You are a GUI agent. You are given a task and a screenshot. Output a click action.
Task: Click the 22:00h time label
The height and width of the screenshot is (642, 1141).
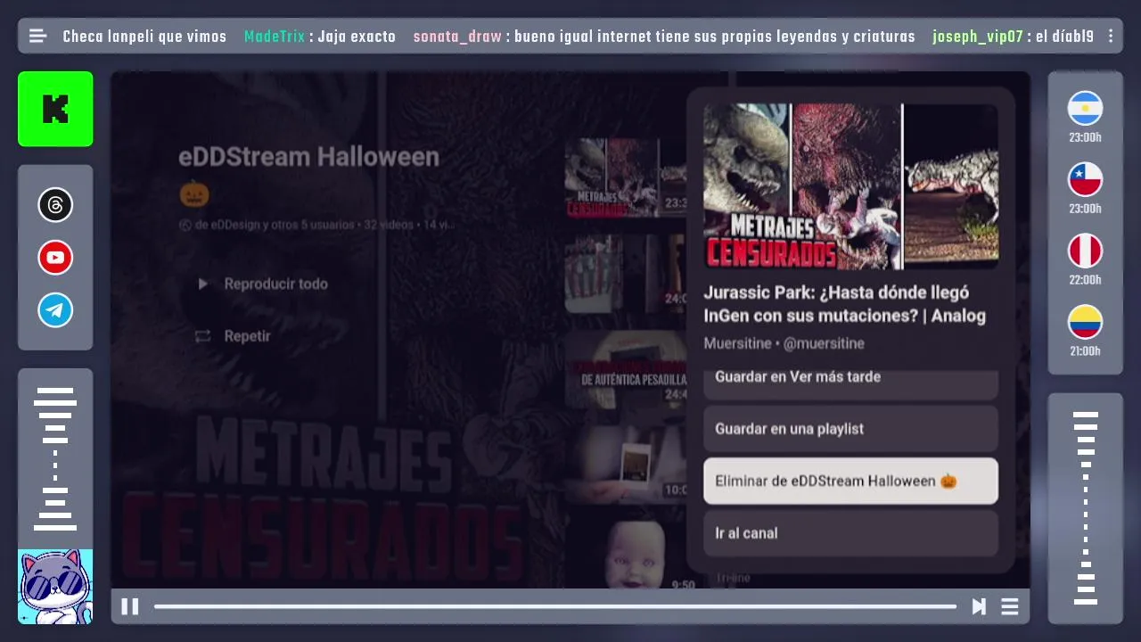coord(1085,280)
